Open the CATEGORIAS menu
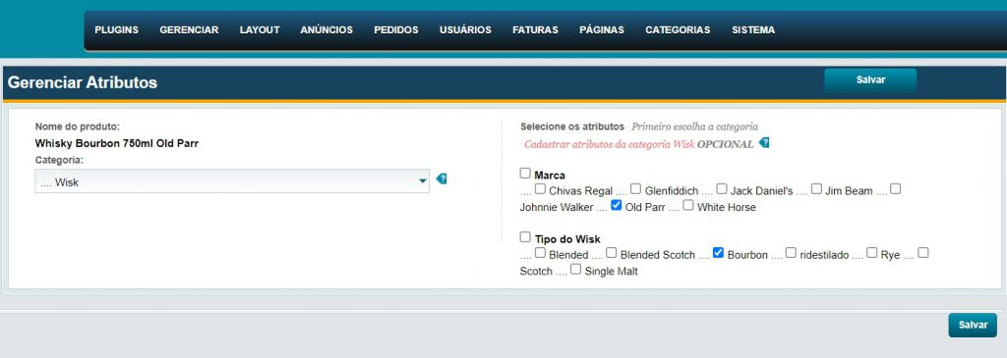Screen dimensions: 1007x358 [678, 30]
